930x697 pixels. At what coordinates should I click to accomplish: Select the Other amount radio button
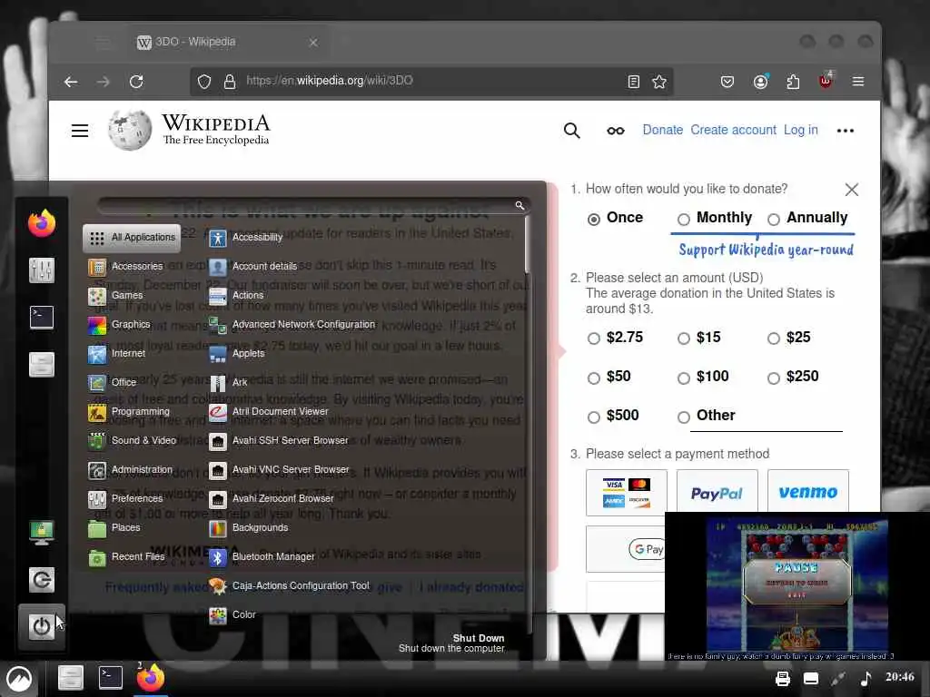pyautogui.click(x=684, y=417)
